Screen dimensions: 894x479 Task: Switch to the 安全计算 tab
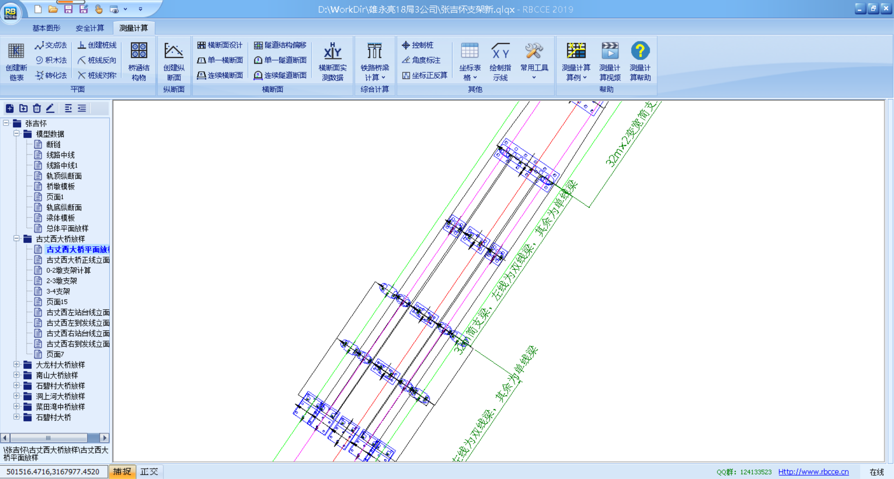pyautogui.click(x=90, y=28)
